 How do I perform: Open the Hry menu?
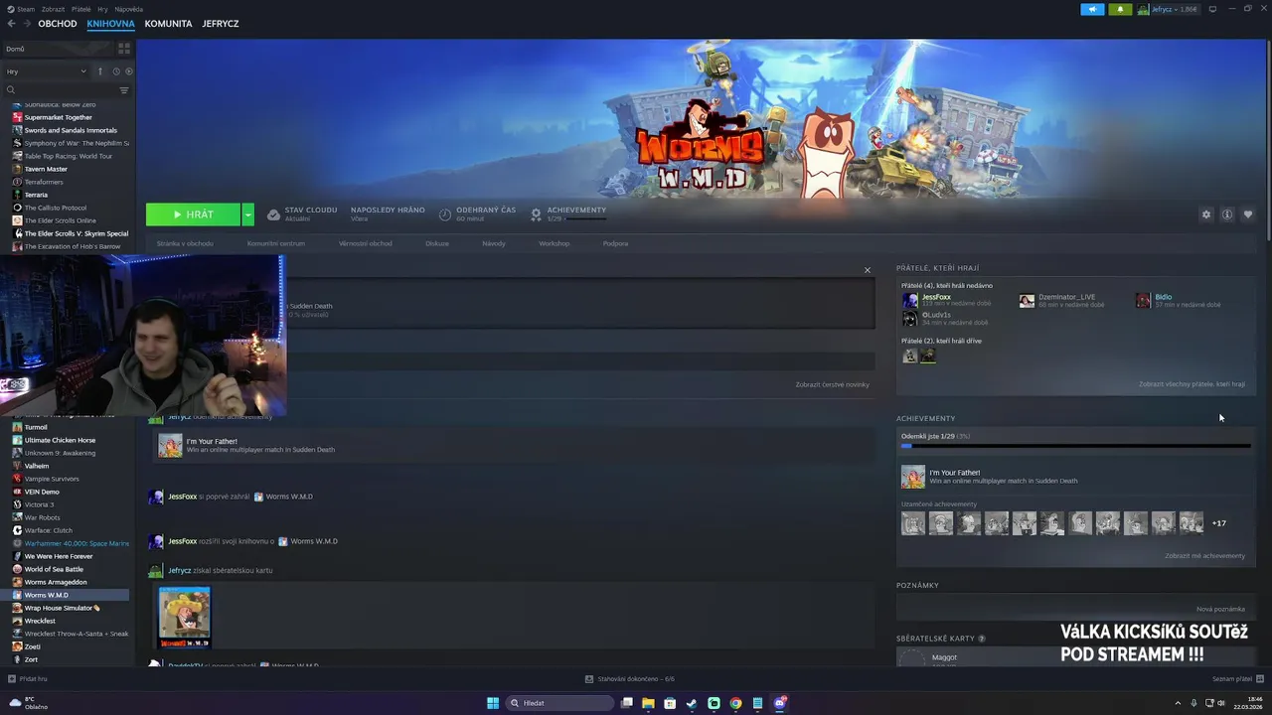point(102,9)
